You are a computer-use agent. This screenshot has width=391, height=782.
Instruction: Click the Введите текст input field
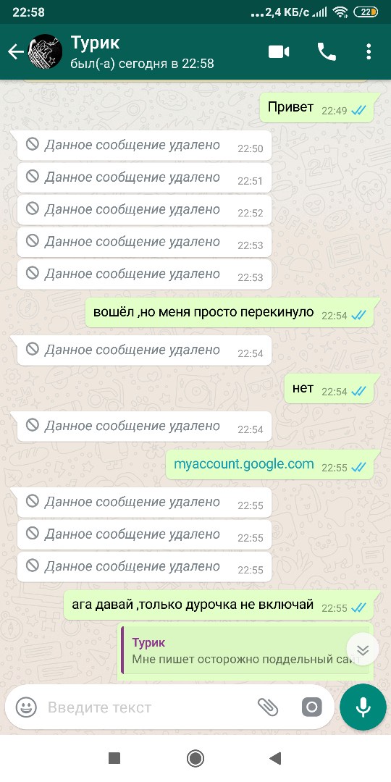point(149,707)
